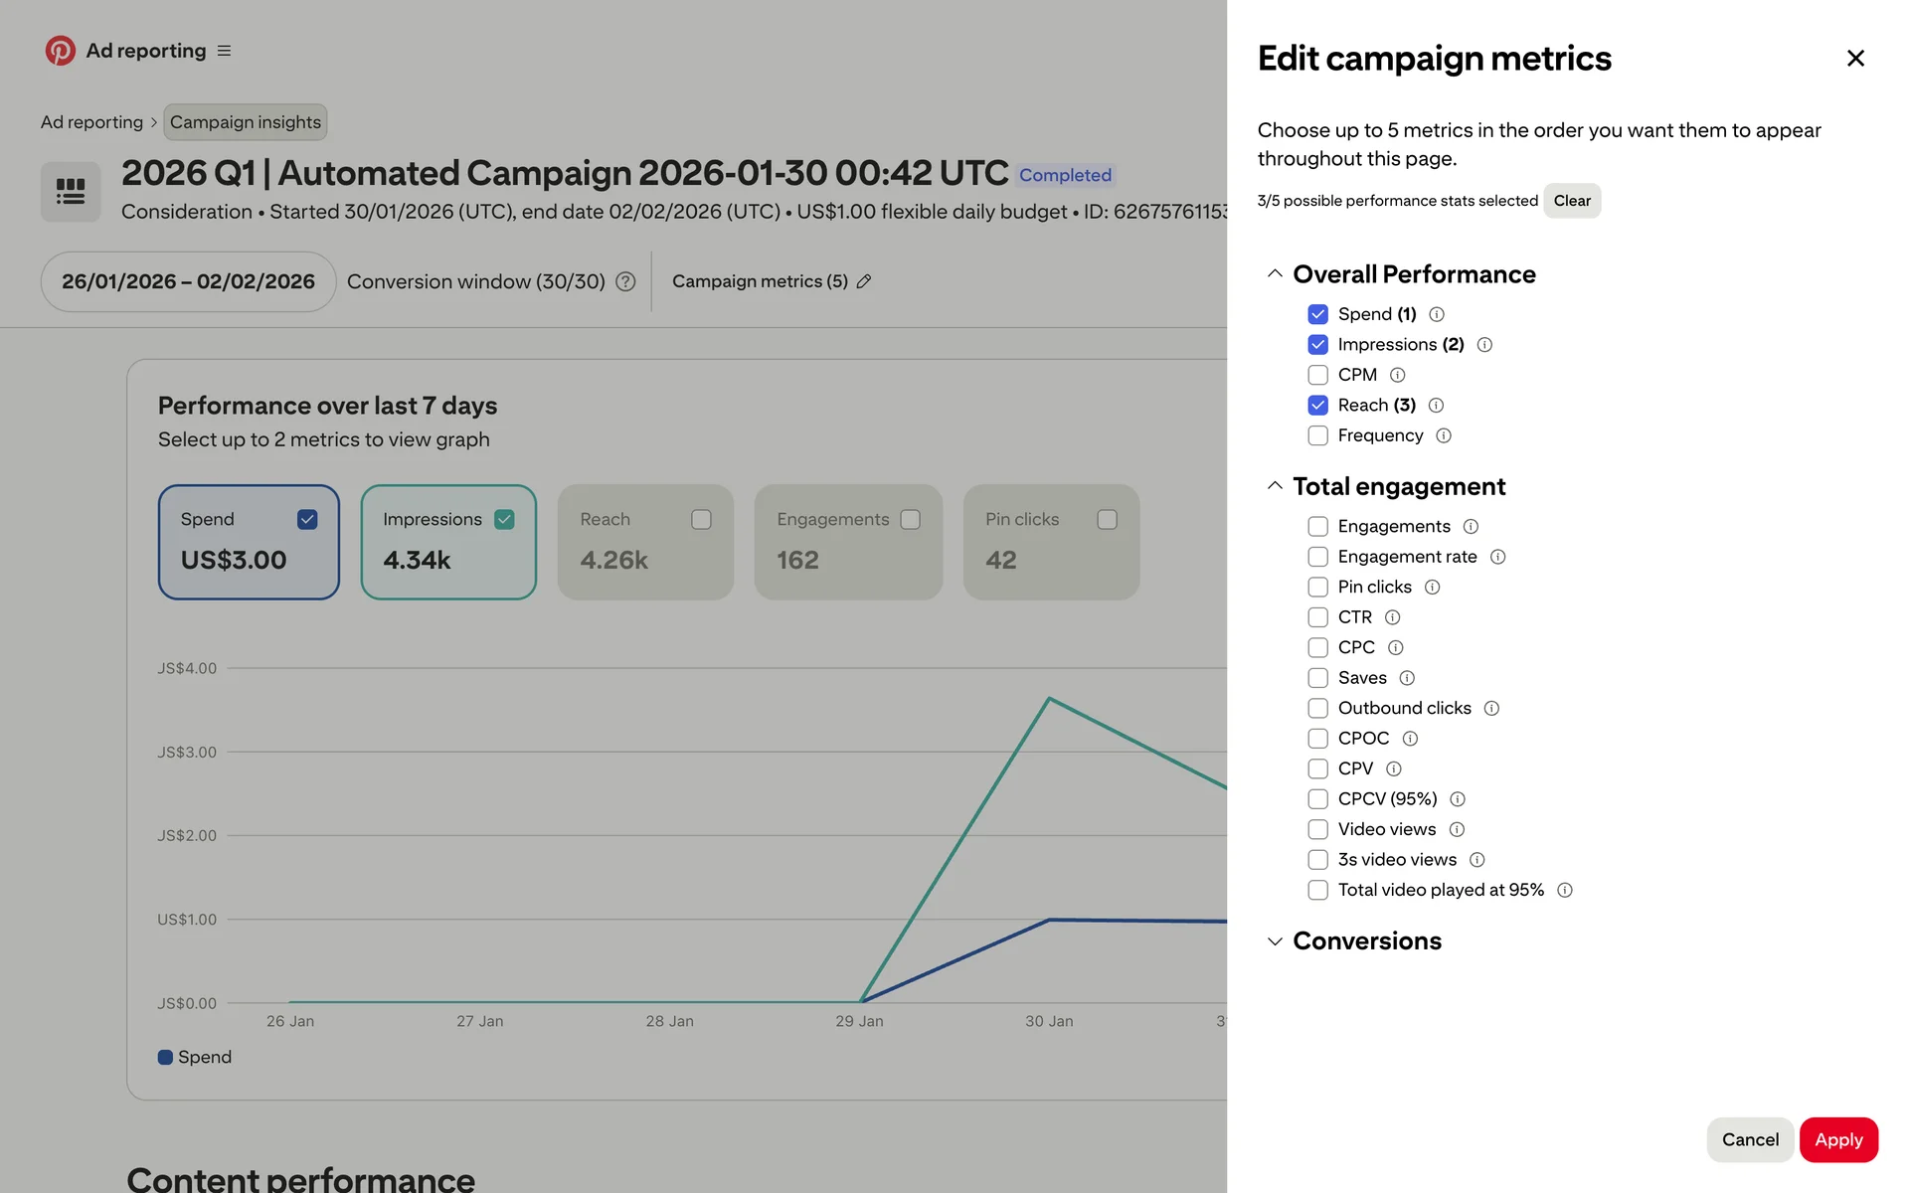Select the Campaign insights breadcrumb
Image resolution: width=1909 pixels, height=1193 pixels.
[x=245, y=122]
